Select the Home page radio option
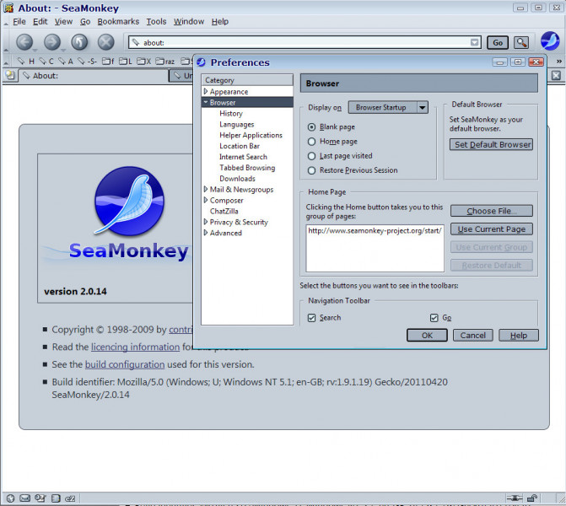Image resolution: width=566 pixels, height=506 pixels. 311,142
